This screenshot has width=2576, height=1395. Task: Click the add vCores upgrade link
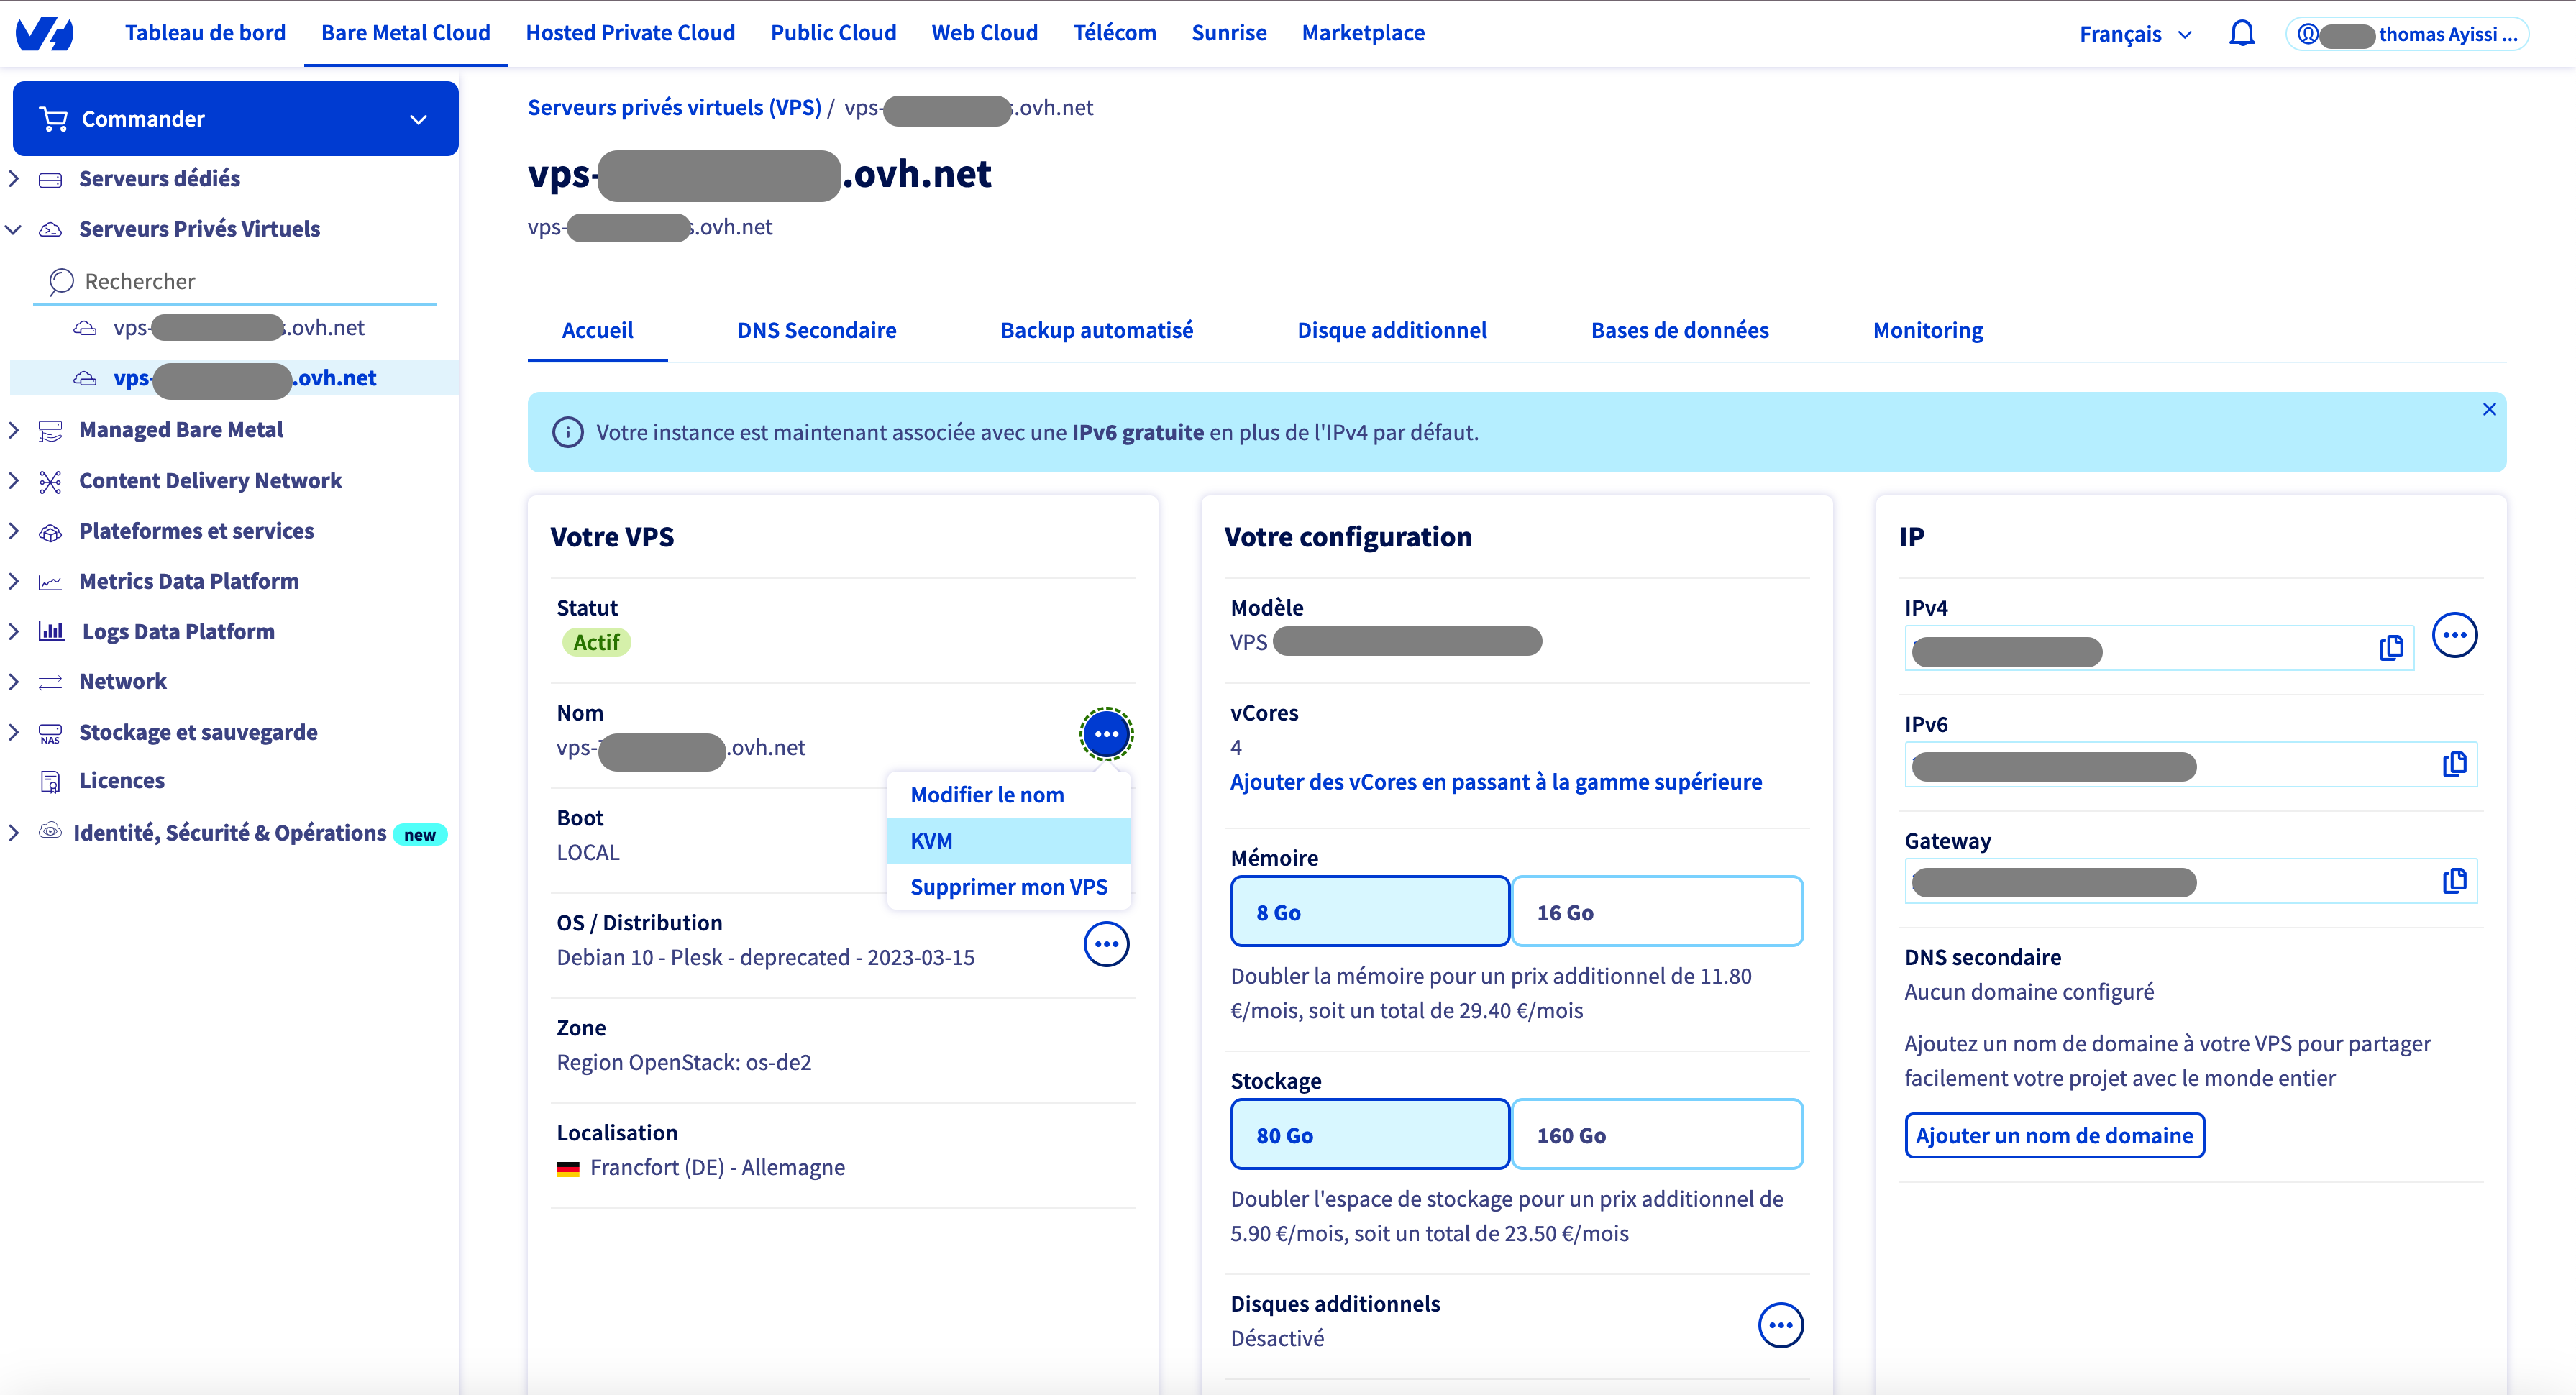coord(1495,782)
